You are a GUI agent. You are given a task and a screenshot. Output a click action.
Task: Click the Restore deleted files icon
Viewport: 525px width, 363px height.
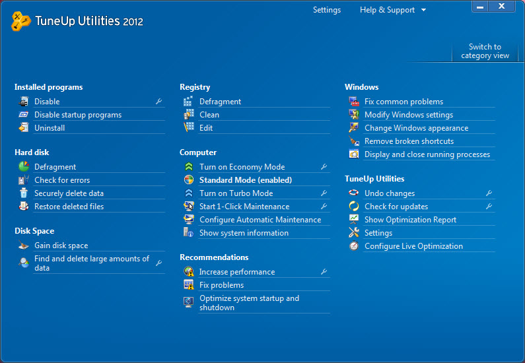click(x=23, y=207)
